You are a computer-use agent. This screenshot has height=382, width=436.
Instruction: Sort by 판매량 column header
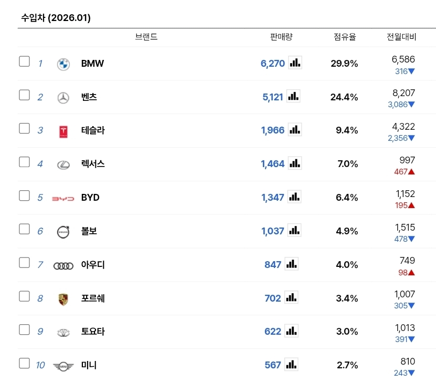click(281, 37)
